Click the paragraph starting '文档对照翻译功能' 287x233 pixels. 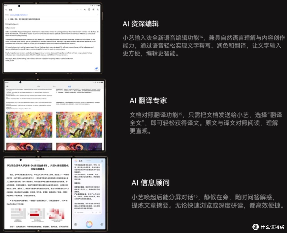(206, 123)
